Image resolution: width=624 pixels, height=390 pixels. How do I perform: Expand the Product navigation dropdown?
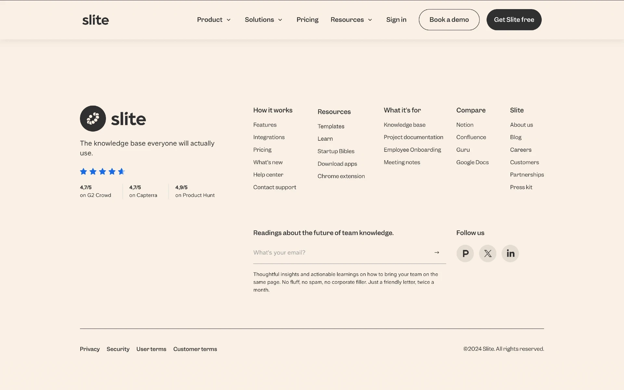tap(214, 20)
